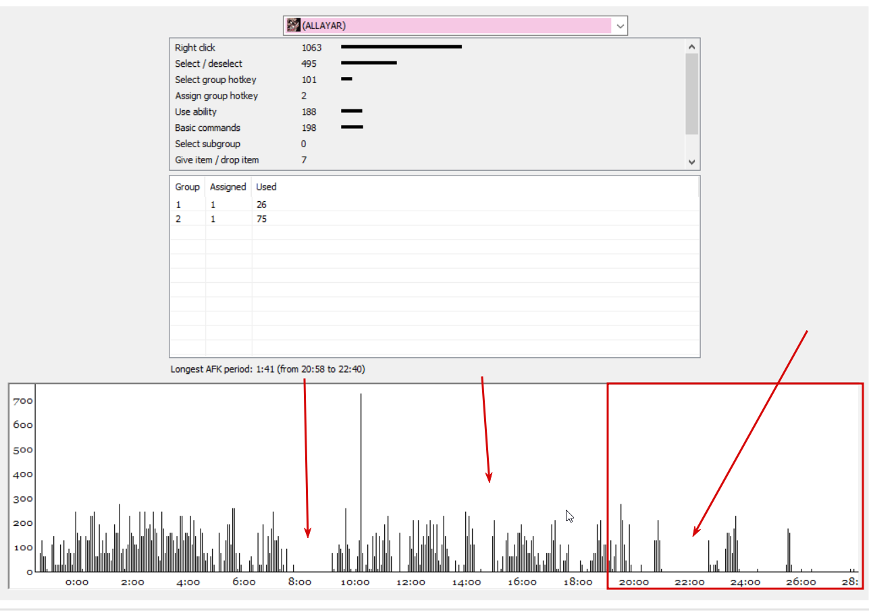
Task: Sort by the Assigned column header
Action: [228, 187]
